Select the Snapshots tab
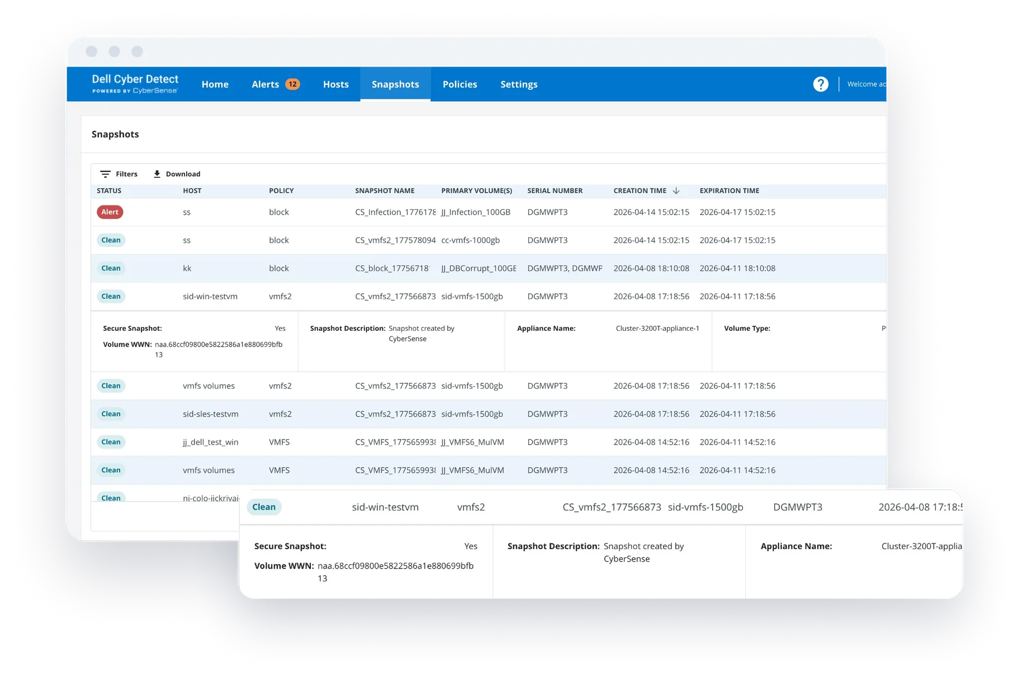The image size is (1016, 674). 395,84
